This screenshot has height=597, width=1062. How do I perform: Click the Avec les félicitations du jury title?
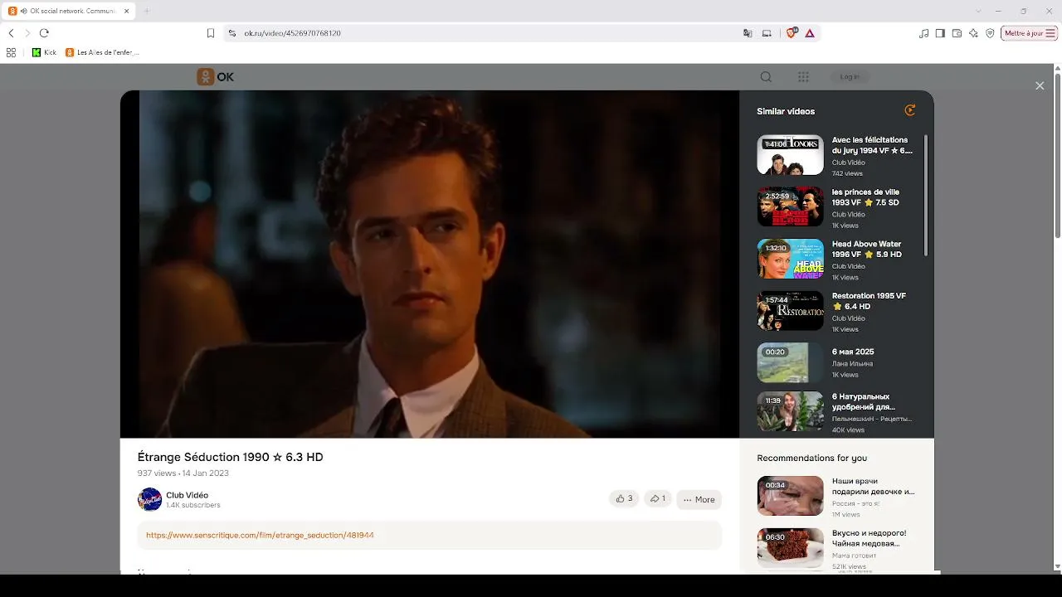[872, 145]
